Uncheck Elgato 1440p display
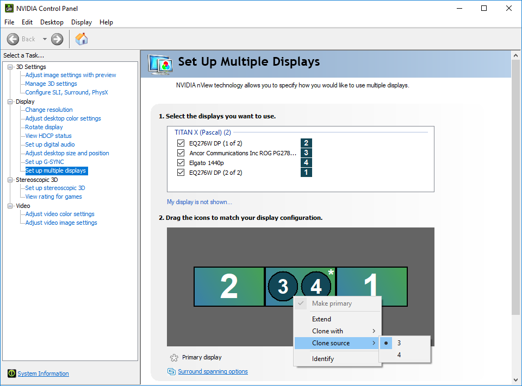The image size is (522, 386). click(x=181, y=162)
